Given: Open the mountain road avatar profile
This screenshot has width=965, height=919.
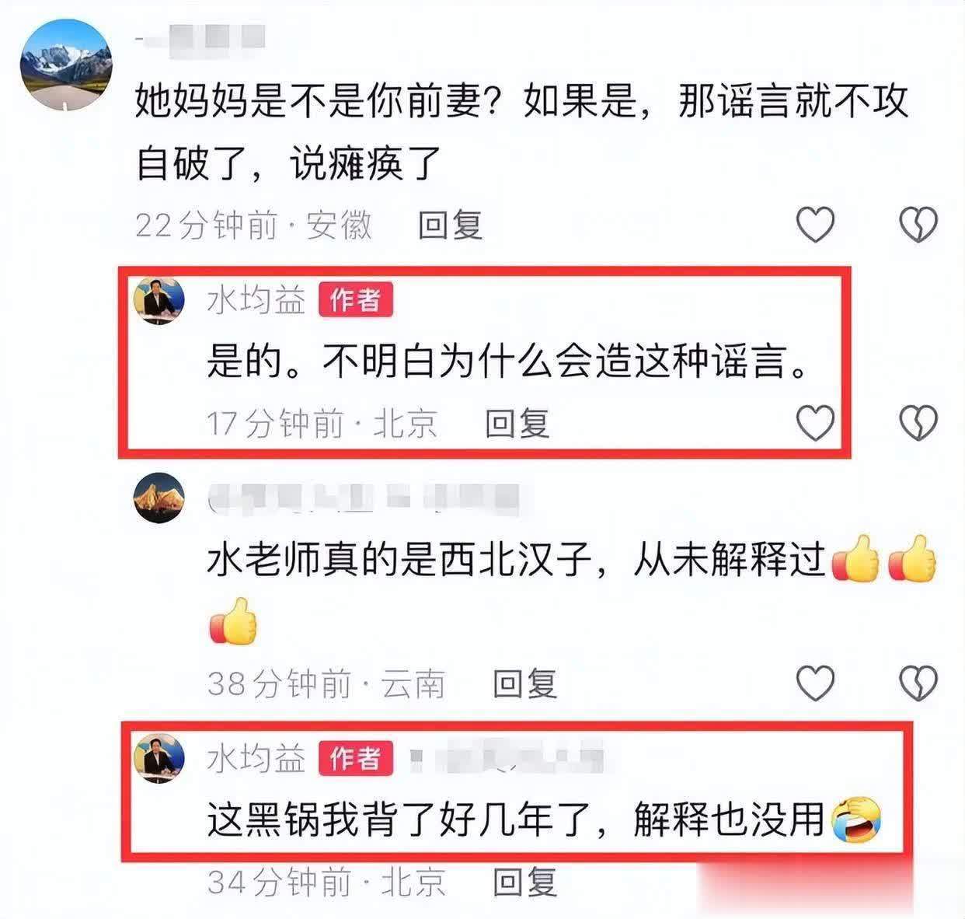Looking at the screenshot, I should (66, 66).
